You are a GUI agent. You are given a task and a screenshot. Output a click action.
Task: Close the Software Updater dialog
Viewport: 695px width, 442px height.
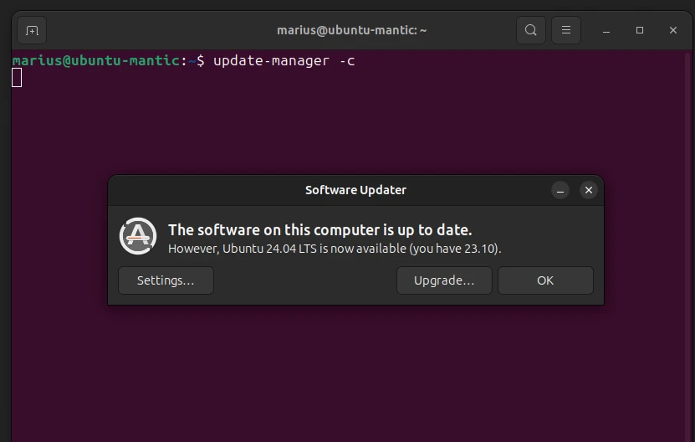[589, 190]
